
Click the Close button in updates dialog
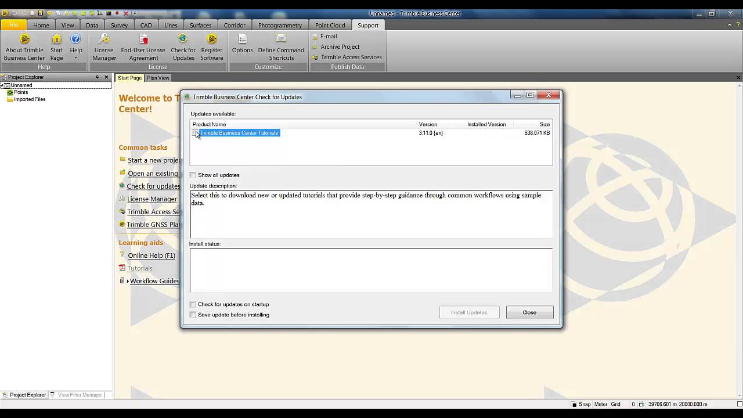click(x=529, y=312)
